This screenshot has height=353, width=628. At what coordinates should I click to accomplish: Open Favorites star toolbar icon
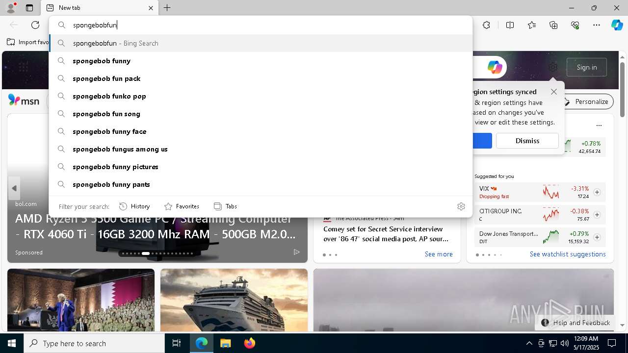tap(532, 25)
